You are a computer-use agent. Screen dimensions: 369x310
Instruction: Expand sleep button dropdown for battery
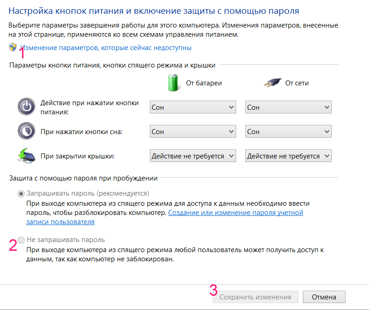(x=193, y=131)
